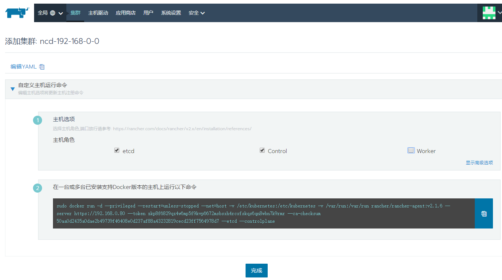
Task: Show advanced options via 显示高级选项
Action: pos(479,163)
